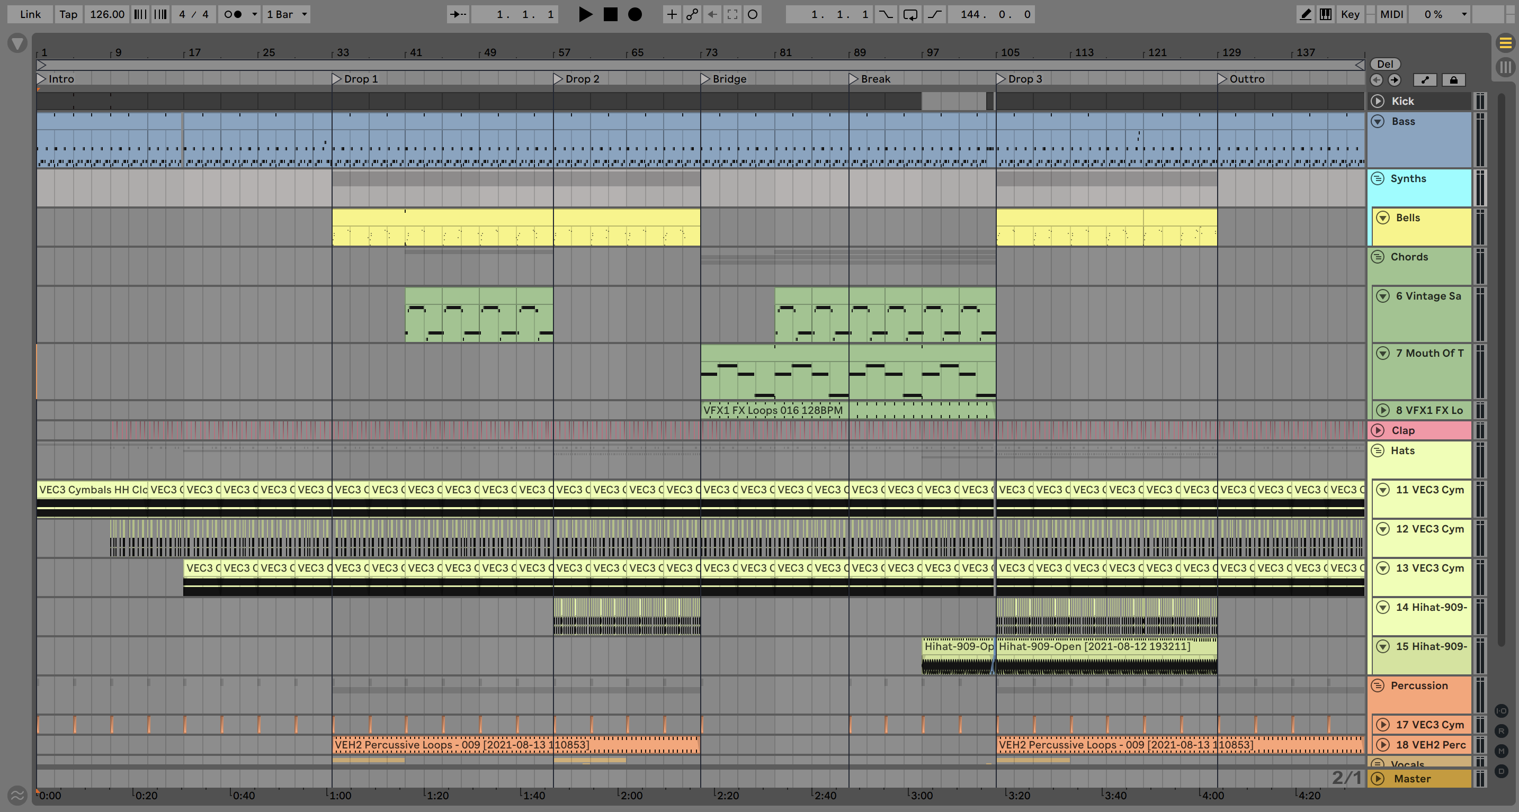
Task: Jump to next locator arrow
Action: coord(1395,79)
